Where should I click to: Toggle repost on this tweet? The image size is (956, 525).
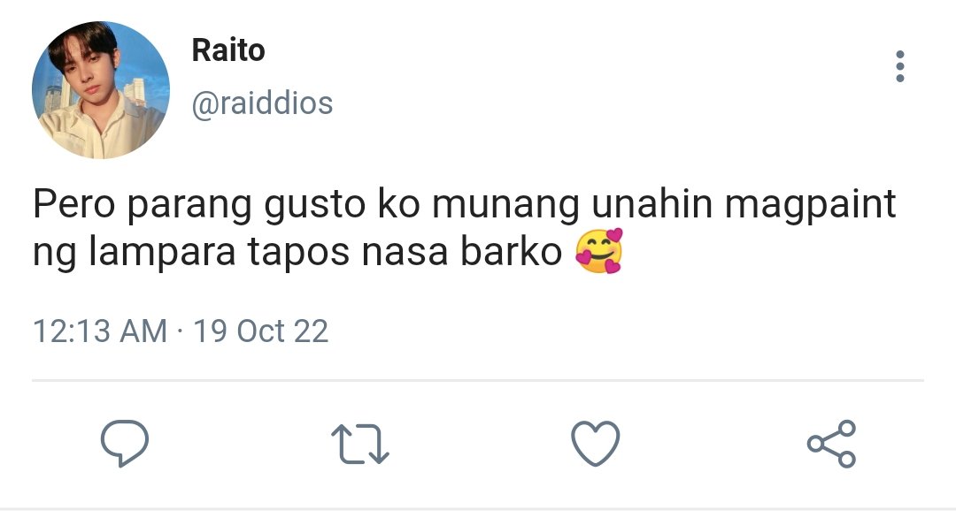tap(359, 444)
